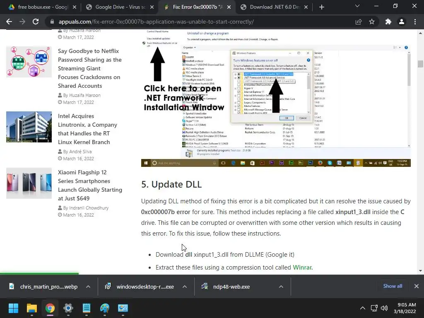Close the Download .NET 6.0 tab

point(306,7)
